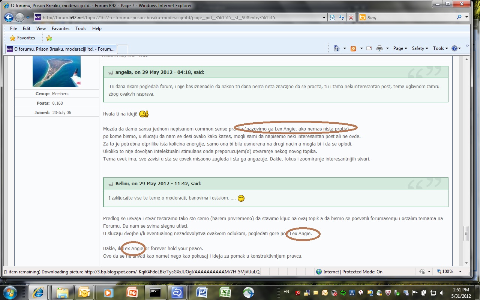Open Excel from the taskbar

coord(225,292)
